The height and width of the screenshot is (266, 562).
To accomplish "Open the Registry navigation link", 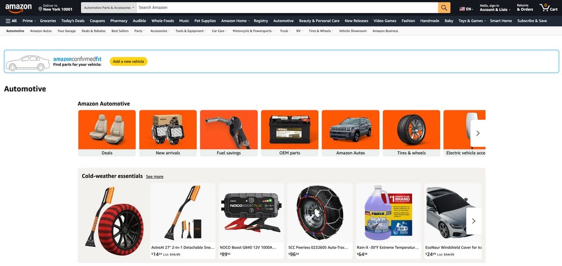I will [261, 21].
